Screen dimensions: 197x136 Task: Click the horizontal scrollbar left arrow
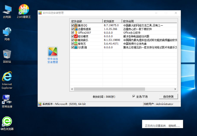[x=72, y=89]
